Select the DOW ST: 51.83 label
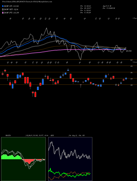 11,6
